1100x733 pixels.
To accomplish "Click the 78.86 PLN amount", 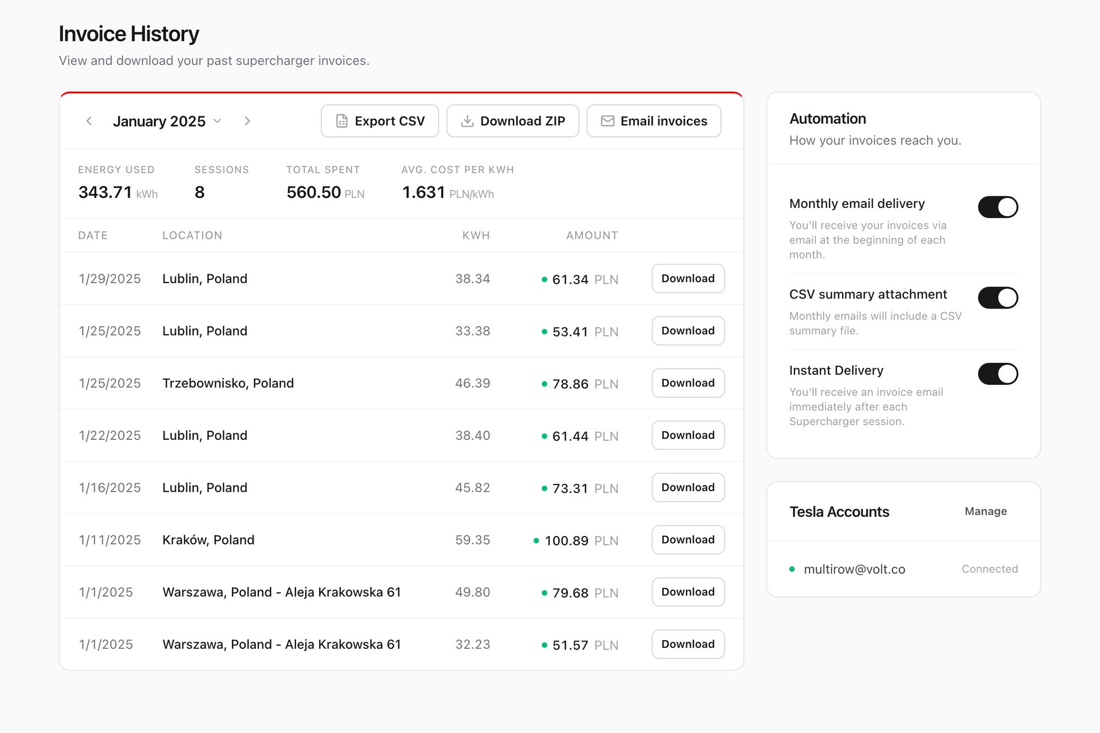I will tap(580, 384).
